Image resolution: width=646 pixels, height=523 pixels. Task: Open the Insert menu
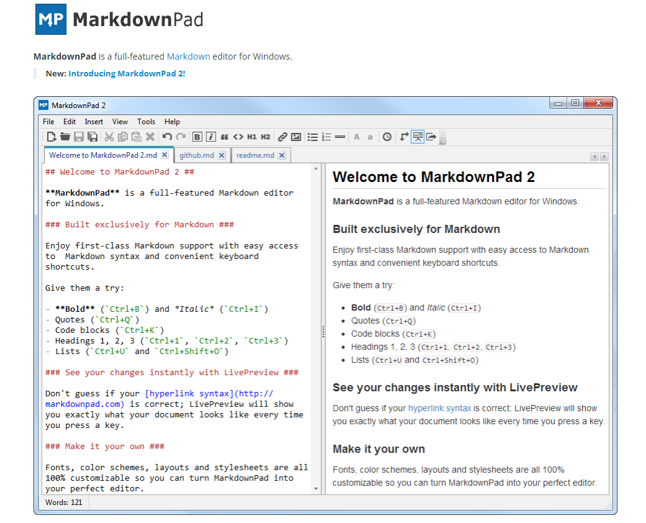click(94, 122)
